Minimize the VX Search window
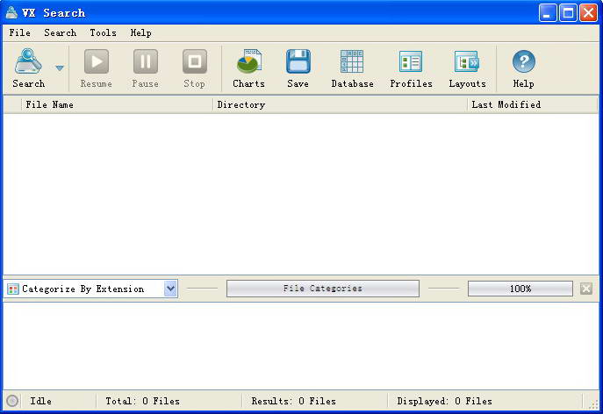Viewport: 603px width, 414px height. coord(548,13)
